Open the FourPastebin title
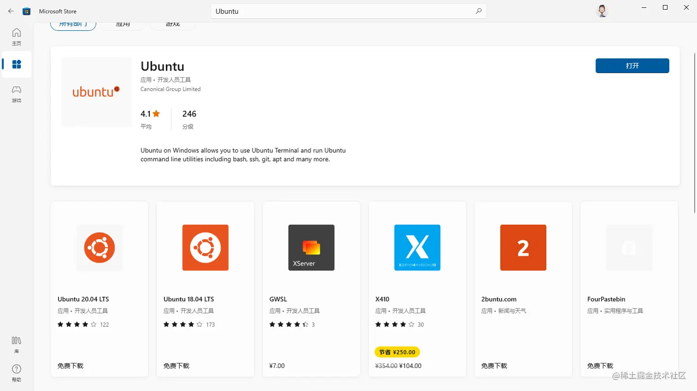The width and height of the screenshot is (697, 391). point(606,299)
